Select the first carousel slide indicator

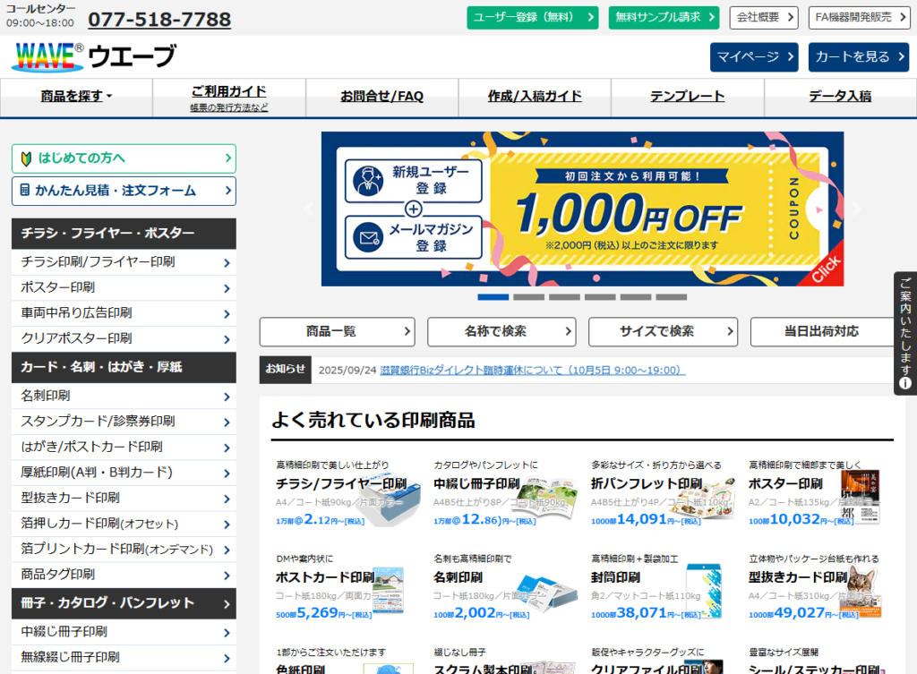pyautogui.click(x=493, y=297)
